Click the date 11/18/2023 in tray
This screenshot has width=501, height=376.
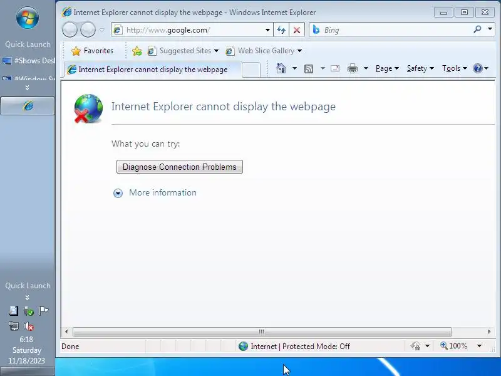coord(26,361)
